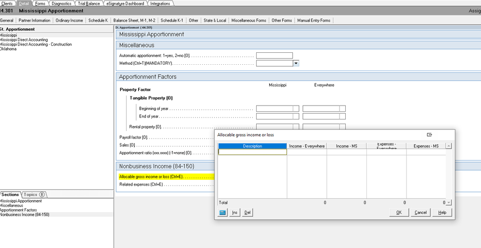Open the Partner Information category
Image resolution: width=481 pixels, height=248 pixels.
(34, 21)
